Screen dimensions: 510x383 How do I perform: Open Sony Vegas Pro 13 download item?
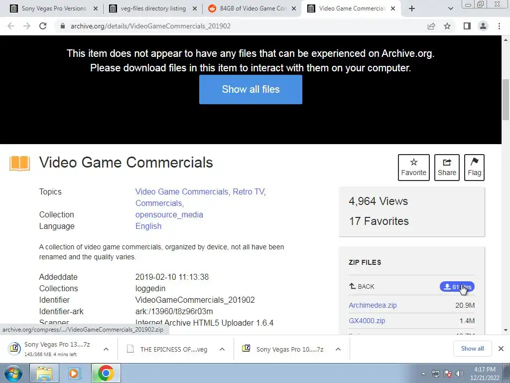52,349
